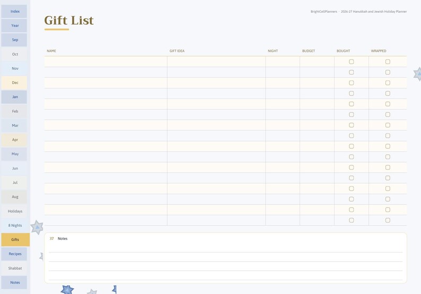Viewport: 421px width, 294px height.
Task: Click the NAME column header
Action: [x=51, y=51]
